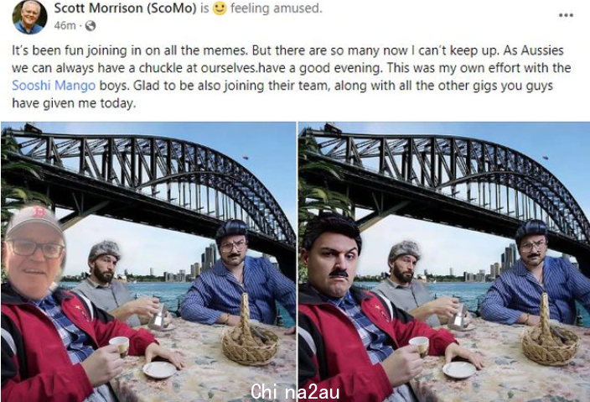Open the post author's round profile picture
The image size is (590, 402).
[29, 17]
